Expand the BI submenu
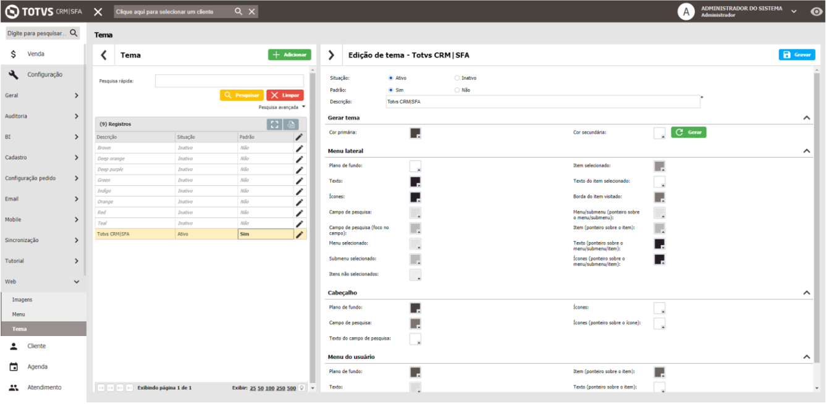The width and height of the screenshot is (826, 404). pos(76,137)
